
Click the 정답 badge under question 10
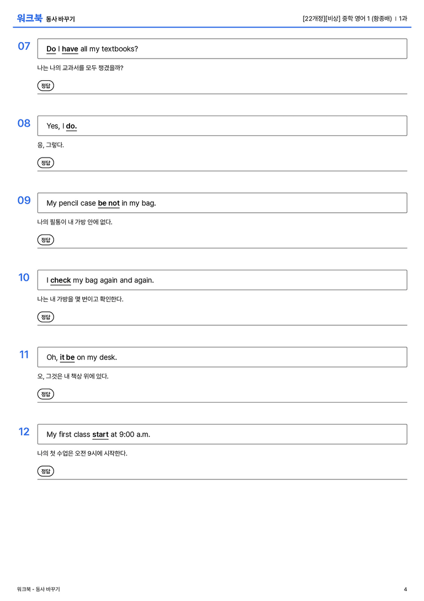point(45,317)
